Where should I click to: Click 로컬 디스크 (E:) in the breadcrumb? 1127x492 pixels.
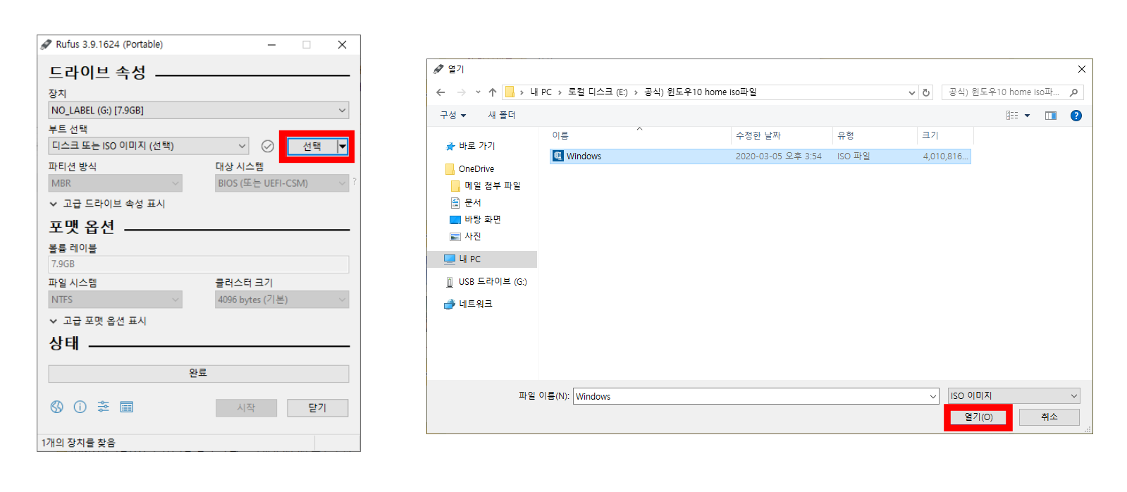tap(598, 92)
